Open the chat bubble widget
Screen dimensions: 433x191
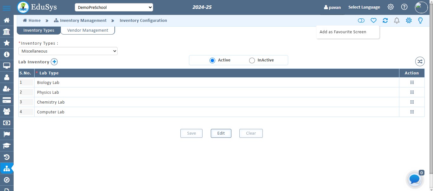pos(415,179)
